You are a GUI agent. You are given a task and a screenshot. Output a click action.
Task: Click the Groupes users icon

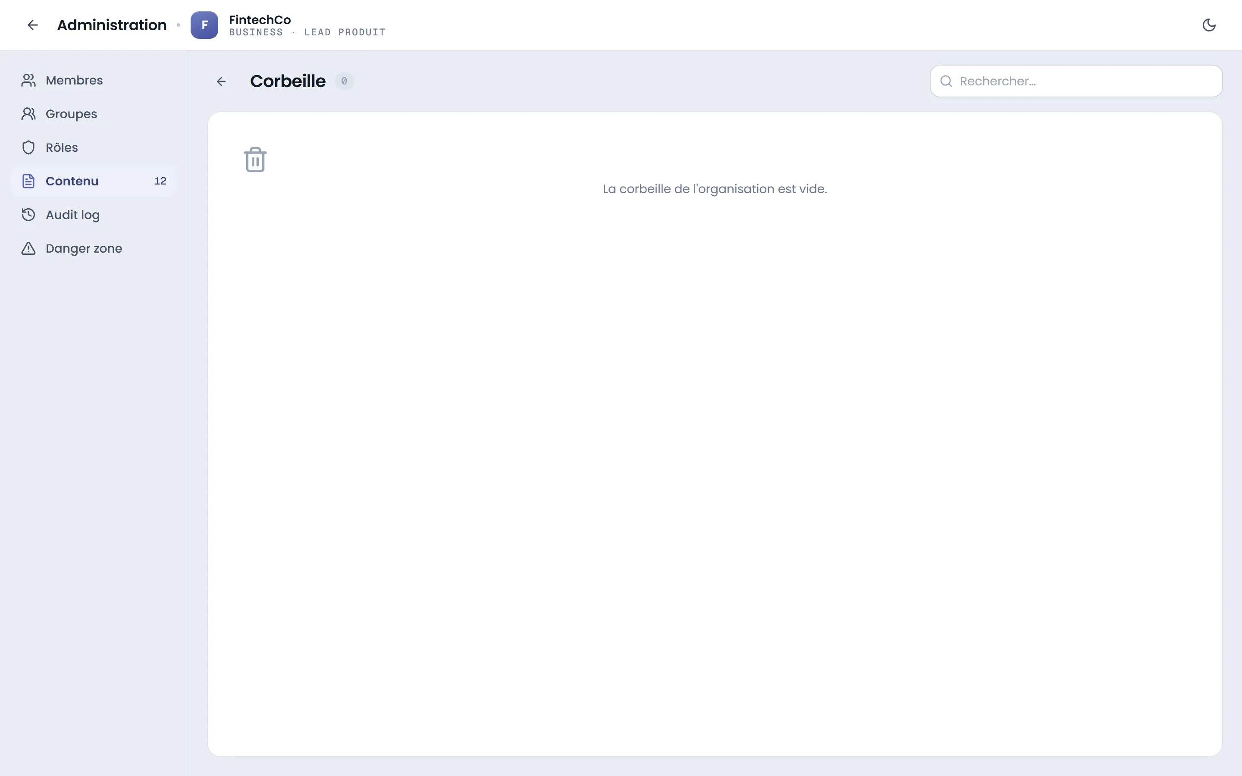29,114
